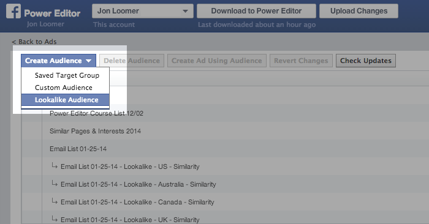The width and height of the screenshot is (429, 224).
Task: Click the Upload Changes button
Action: tap(359, 11)
